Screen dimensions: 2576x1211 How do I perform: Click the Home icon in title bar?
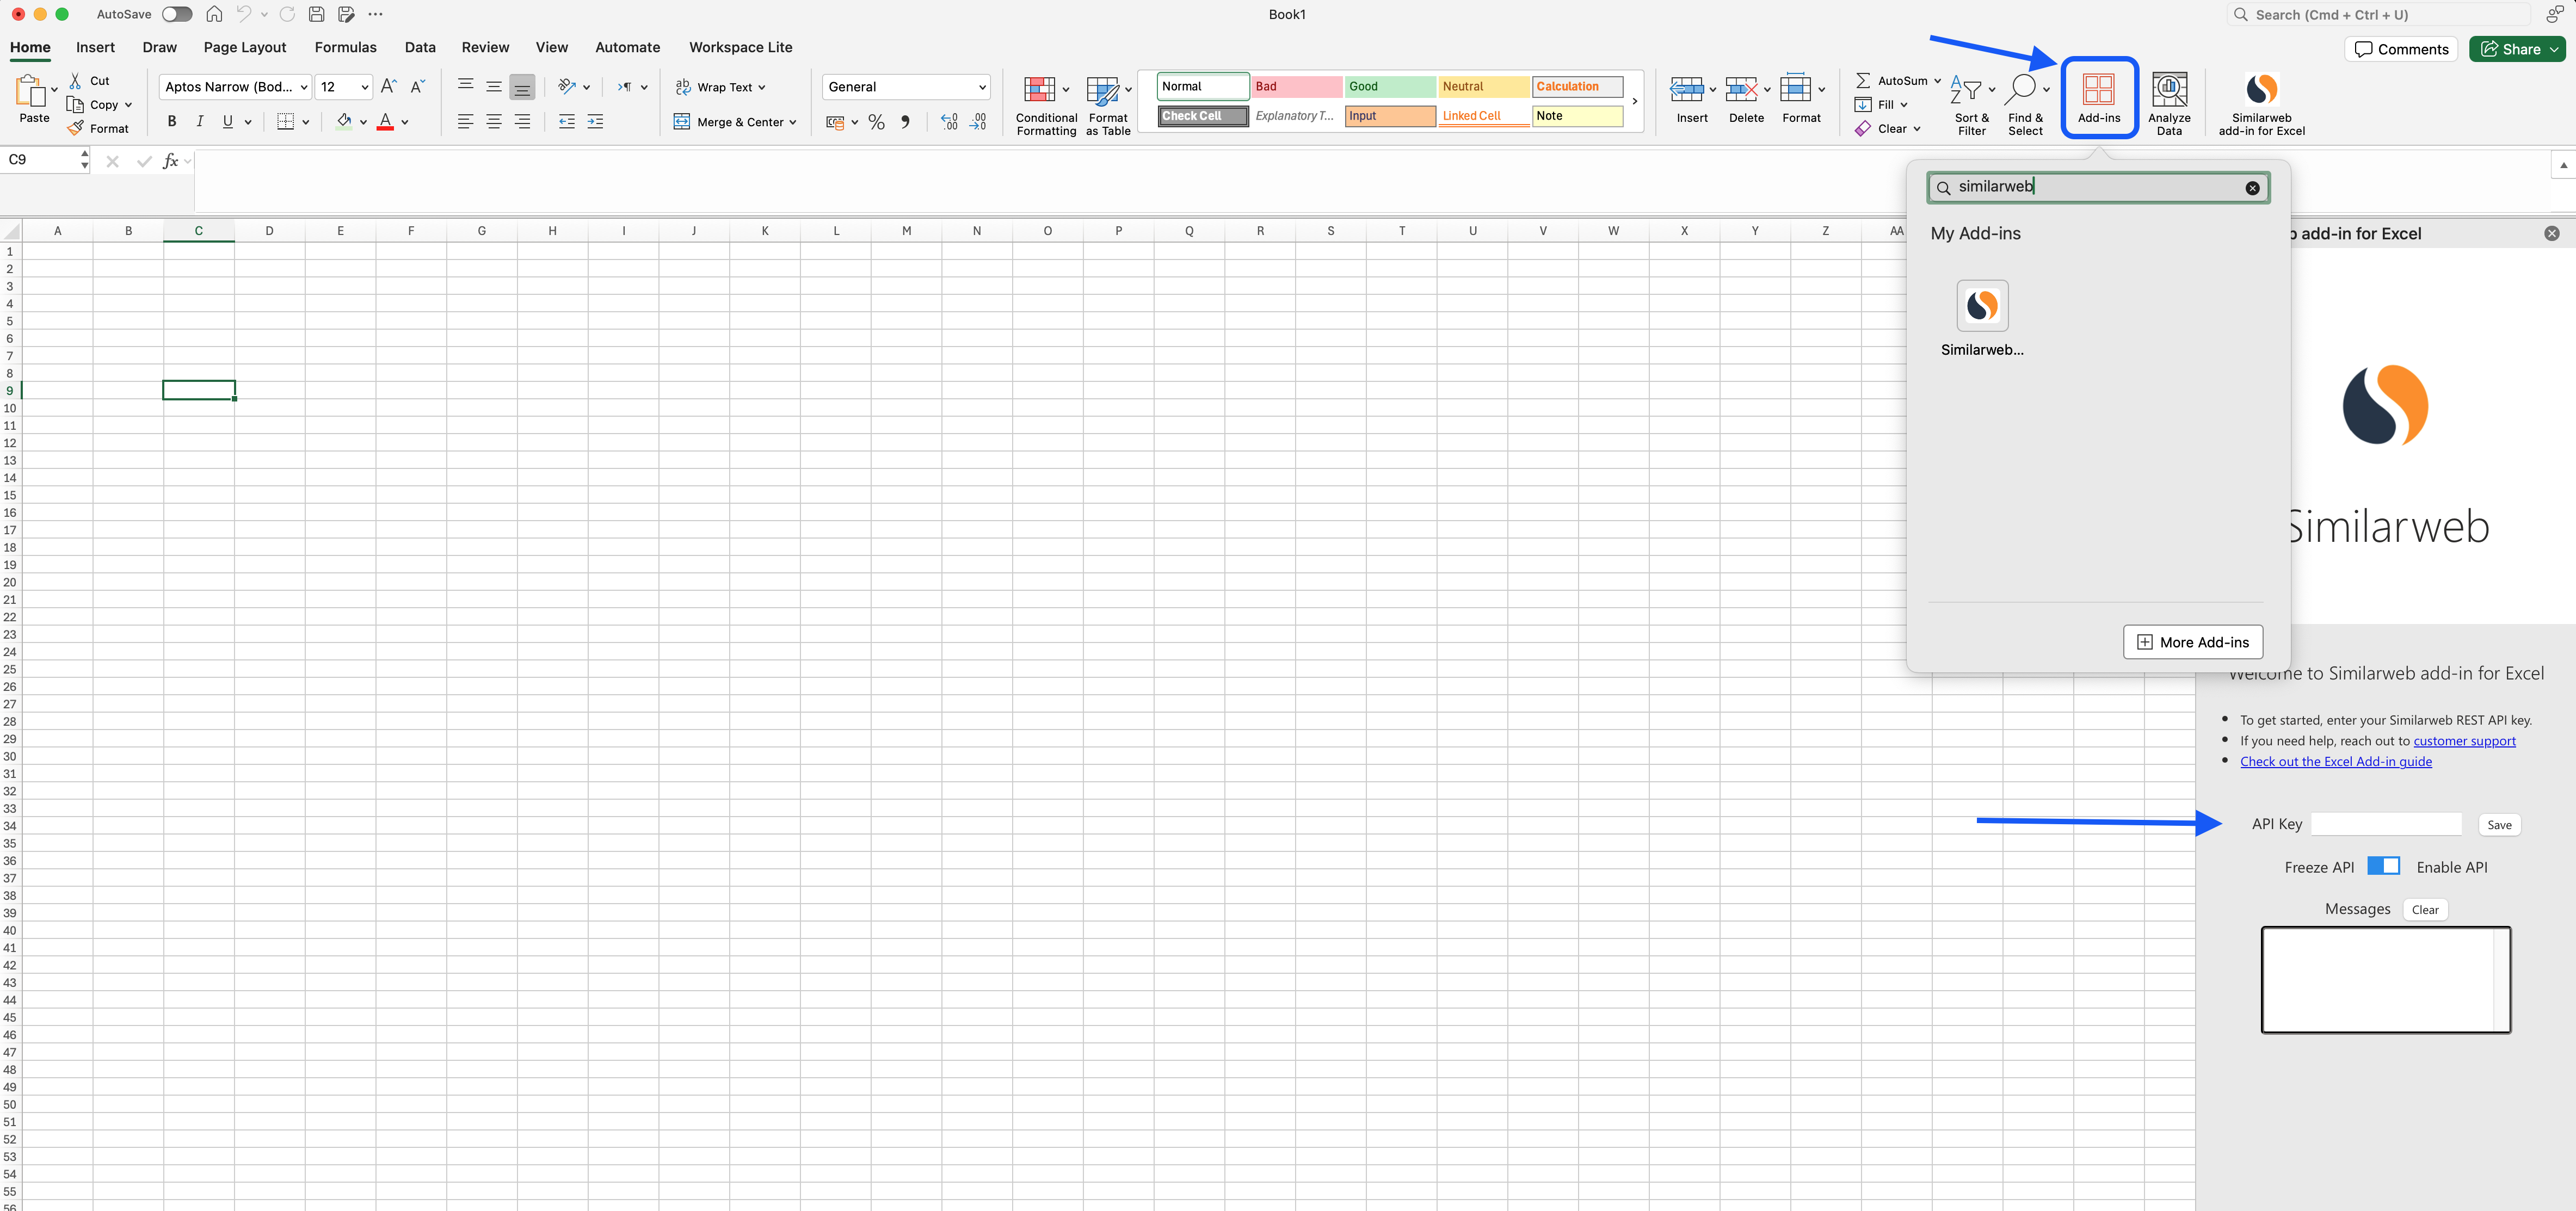(214, 14)
